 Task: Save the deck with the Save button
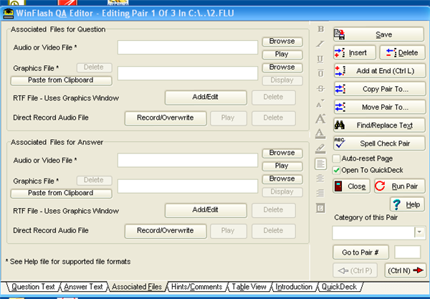click(379, 34)
